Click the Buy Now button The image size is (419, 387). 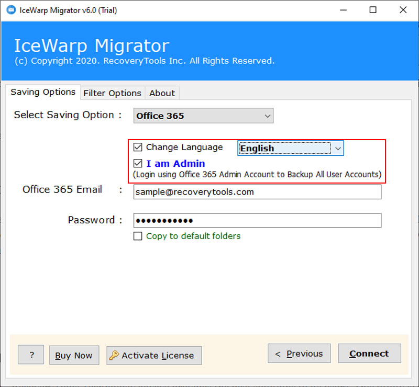point(74,355)
